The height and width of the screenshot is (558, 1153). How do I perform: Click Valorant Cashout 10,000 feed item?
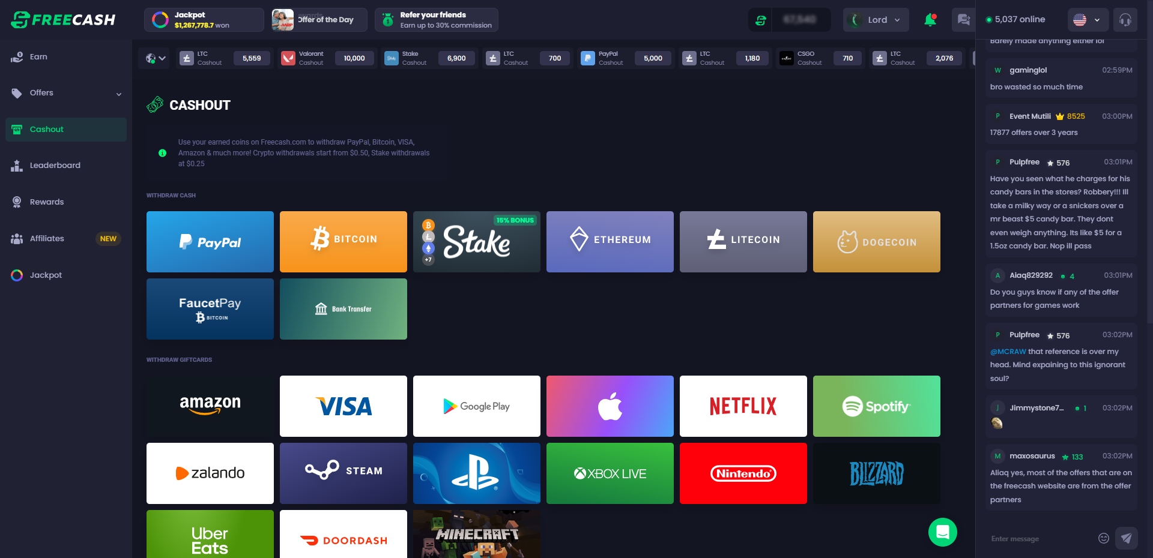point(328,58)
